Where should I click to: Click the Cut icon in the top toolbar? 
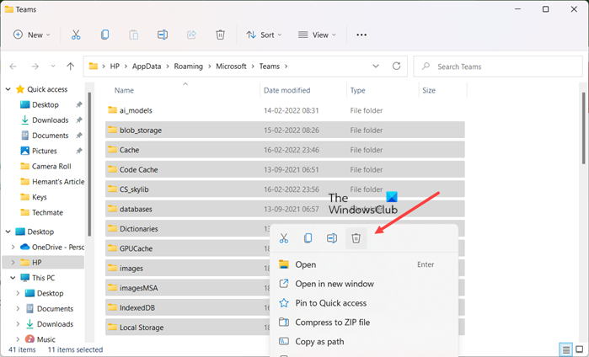tap(76, 35)
